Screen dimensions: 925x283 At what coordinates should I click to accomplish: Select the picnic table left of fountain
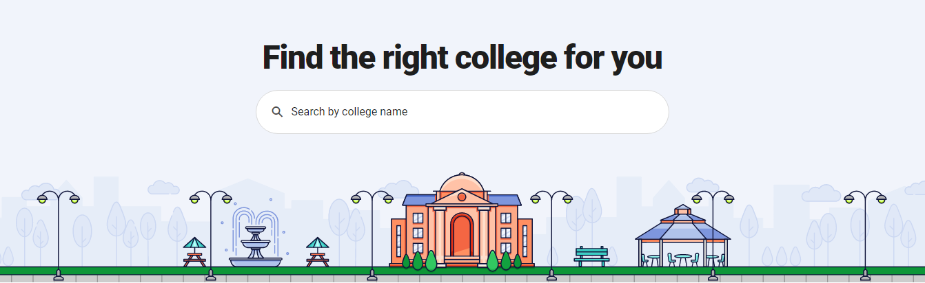(x=194, y=252)
